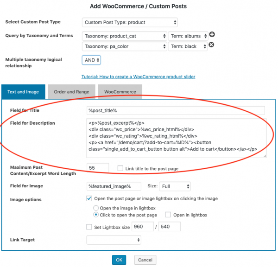278x267 pixels.
Task: Remove the pa_color taxonomy row
Action: tap(211, 45)
